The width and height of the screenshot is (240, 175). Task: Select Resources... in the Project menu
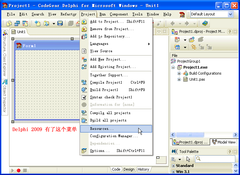116,129
